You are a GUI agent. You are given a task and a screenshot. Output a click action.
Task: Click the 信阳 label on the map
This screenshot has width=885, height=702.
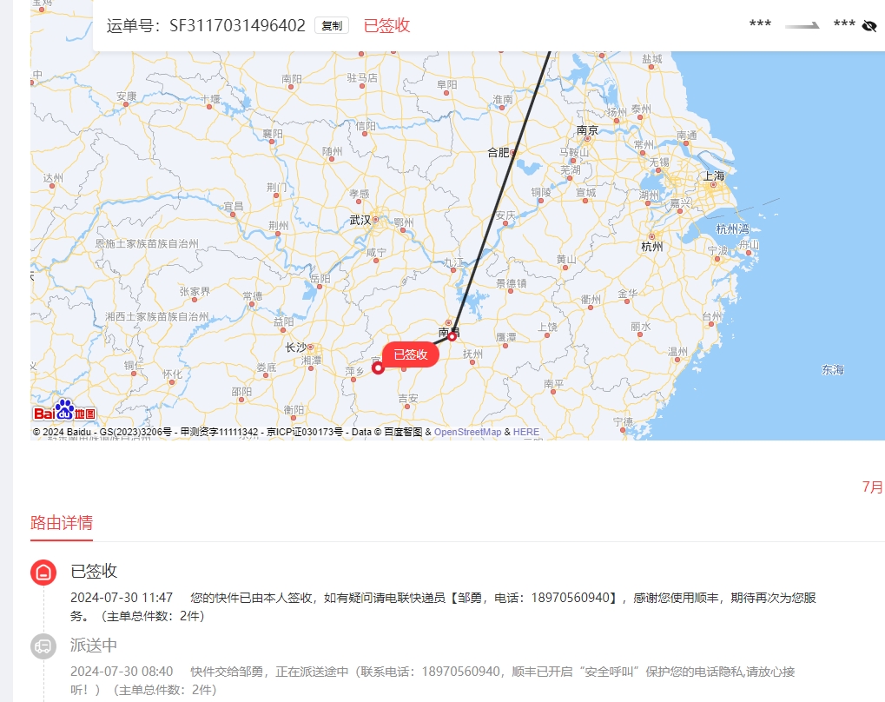pos(366,126)
